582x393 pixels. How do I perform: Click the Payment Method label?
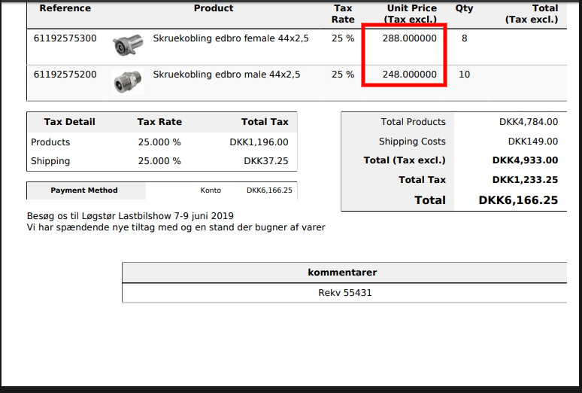point(84,190)
